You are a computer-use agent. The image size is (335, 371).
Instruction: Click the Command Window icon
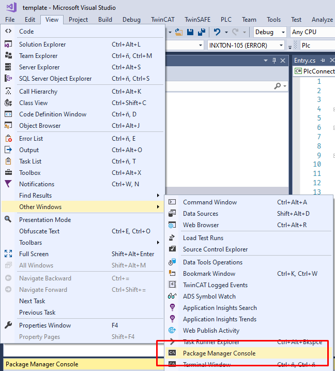(x=172, y=202)
